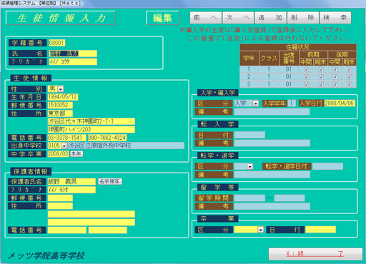Image resolution: width=366 pixels, height=264 pixels.
Task: Toggle year 2 後期 期末 checkbox
Action: tap(350, 77)
